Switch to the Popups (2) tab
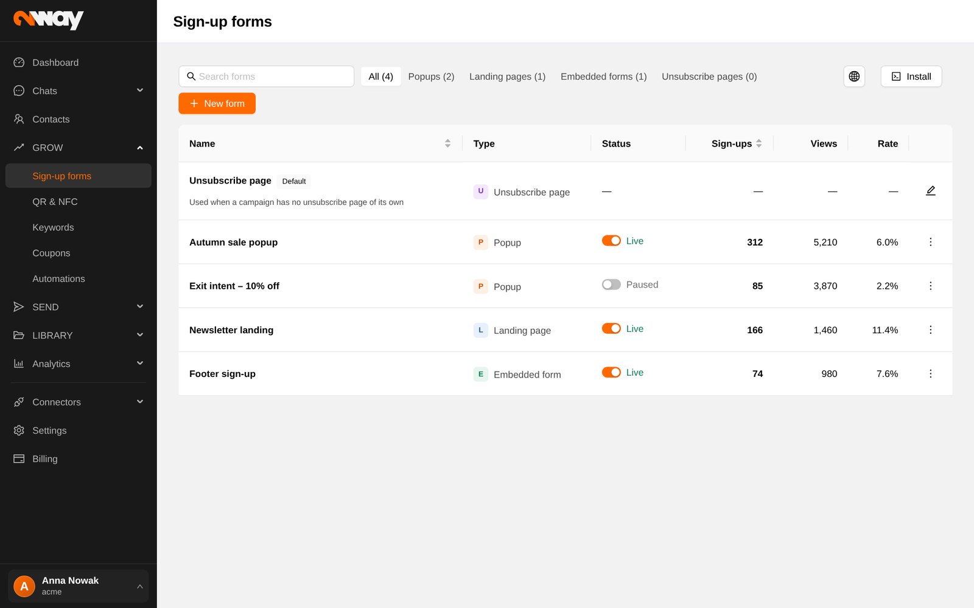This screenshot has width=974, height=608. (x=431, y=77)
